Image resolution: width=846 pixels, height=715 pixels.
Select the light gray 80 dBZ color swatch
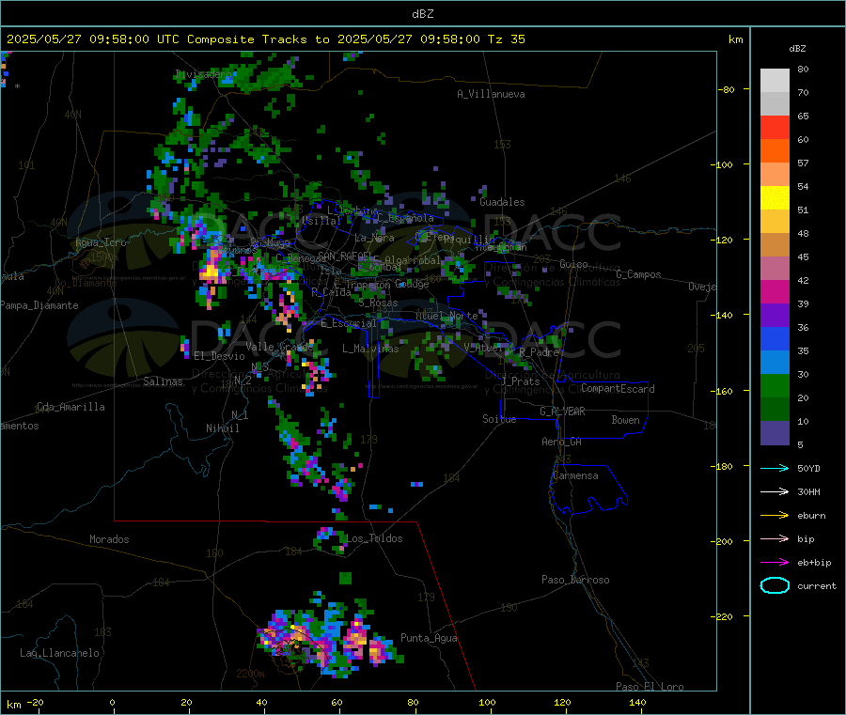[775, 81]
